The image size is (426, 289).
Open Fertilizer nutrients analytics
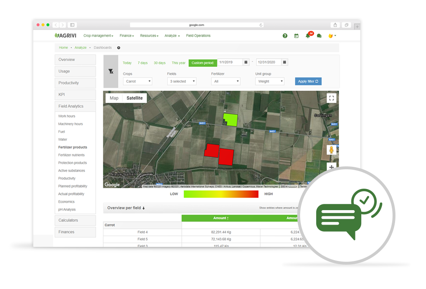pos(71,155)
